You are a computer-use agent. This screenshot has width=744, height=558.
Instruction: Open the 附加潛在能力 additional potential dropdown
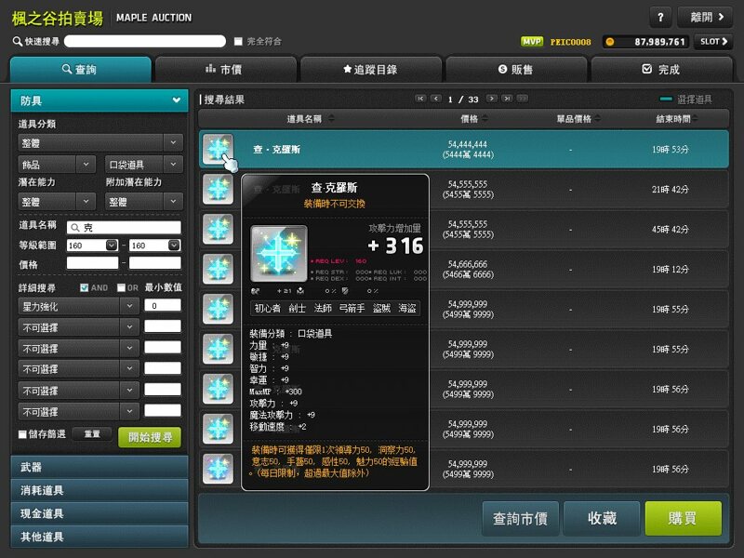144,202
